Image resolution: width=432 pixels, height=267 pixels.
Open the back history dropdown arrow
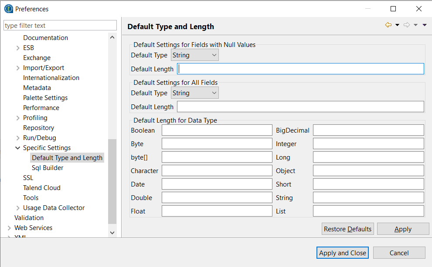coord(397,25)
